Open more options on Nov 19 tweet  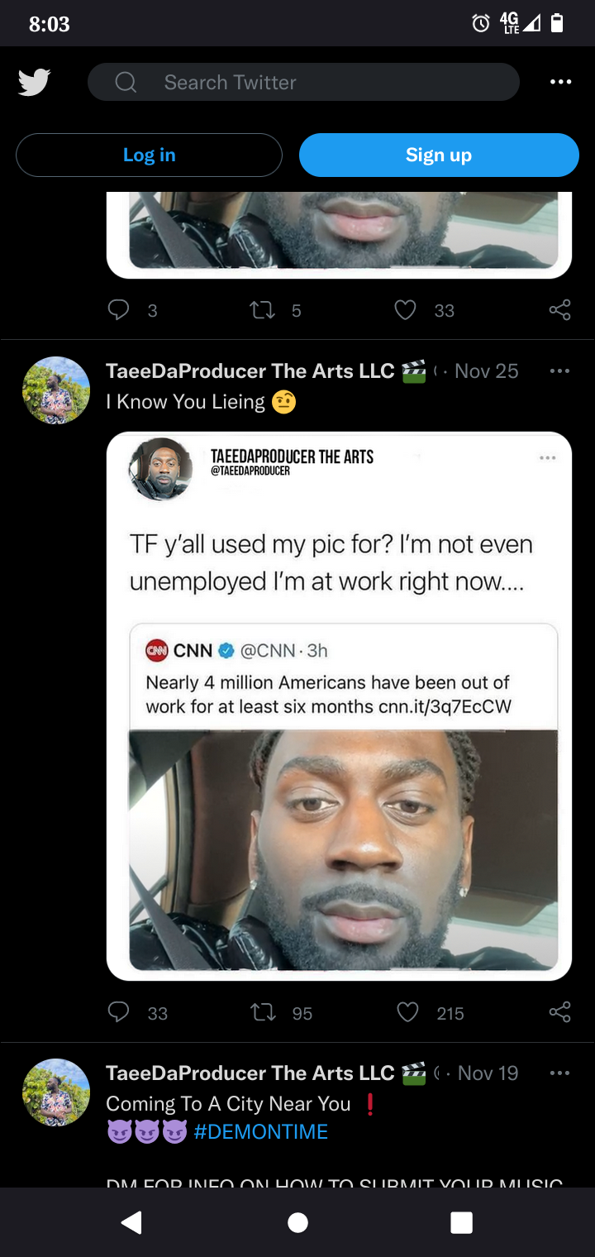[559, 1073]
